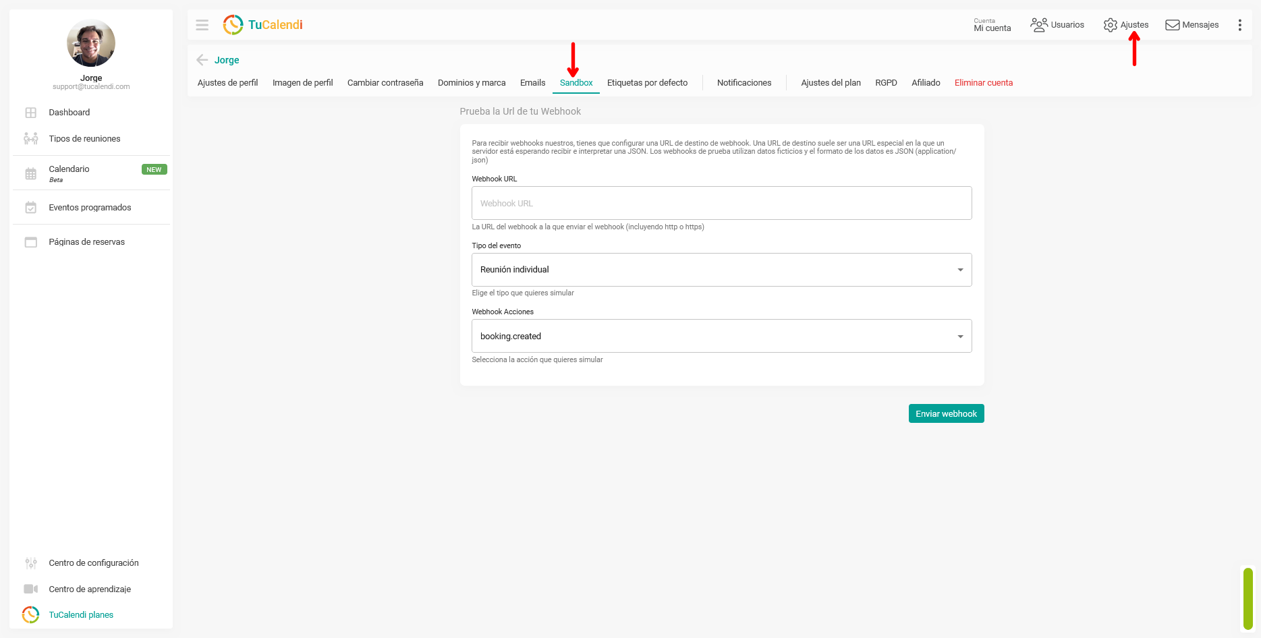Image resolution: width=1261 pixels, height=638 pixels.
Task: Select the Sandbox tab
Action: pyautogui.click(x=576, y=83)
